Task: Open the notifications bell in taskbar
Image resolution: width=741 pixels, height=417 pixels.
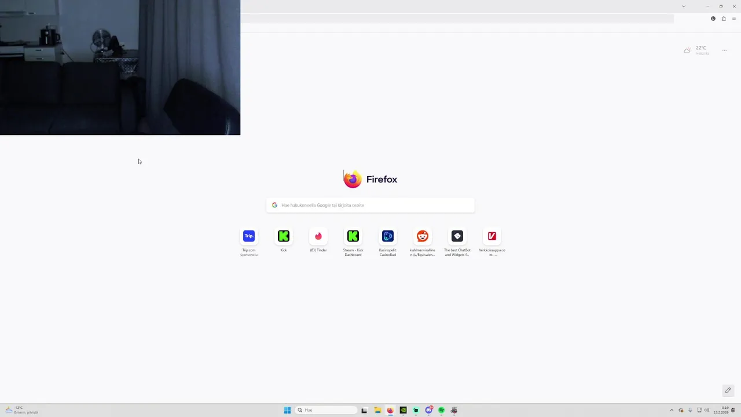Action: tap(733, 410)
